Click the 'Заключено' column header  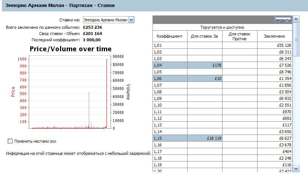click(x=274, y=36)
